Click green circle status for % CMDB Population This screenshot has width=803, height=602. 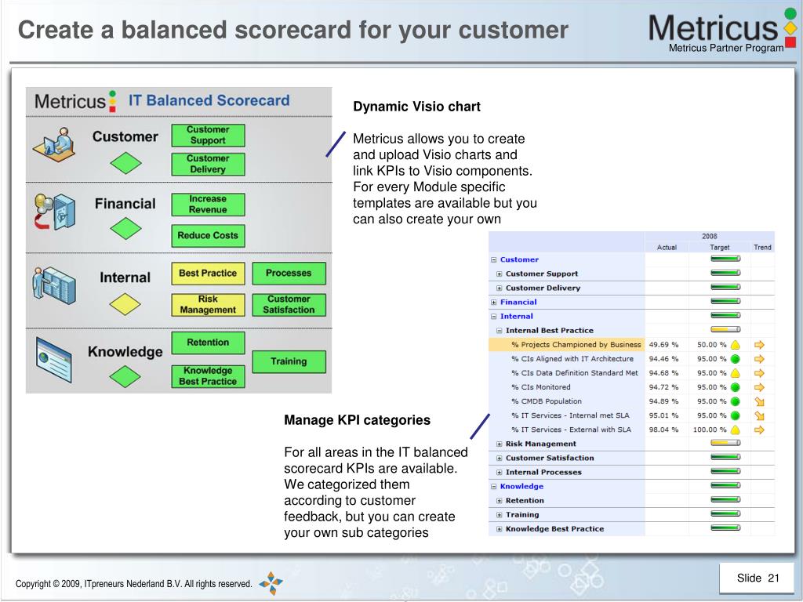point(736,401)
